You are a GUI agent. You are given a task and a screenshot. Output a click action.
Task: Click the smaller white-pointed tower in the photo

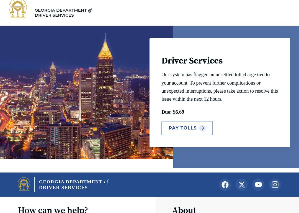pyautogui.click(x=53, y=77)
